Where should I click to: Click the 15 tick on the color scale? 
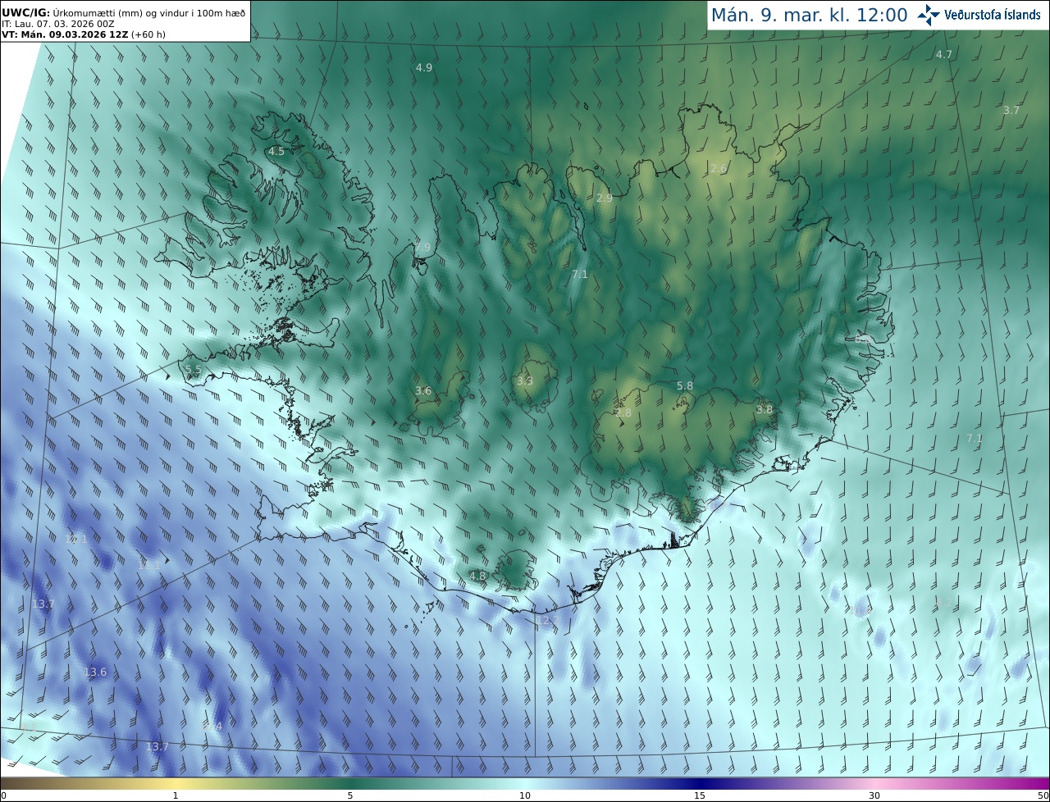(x=700, y=795)
